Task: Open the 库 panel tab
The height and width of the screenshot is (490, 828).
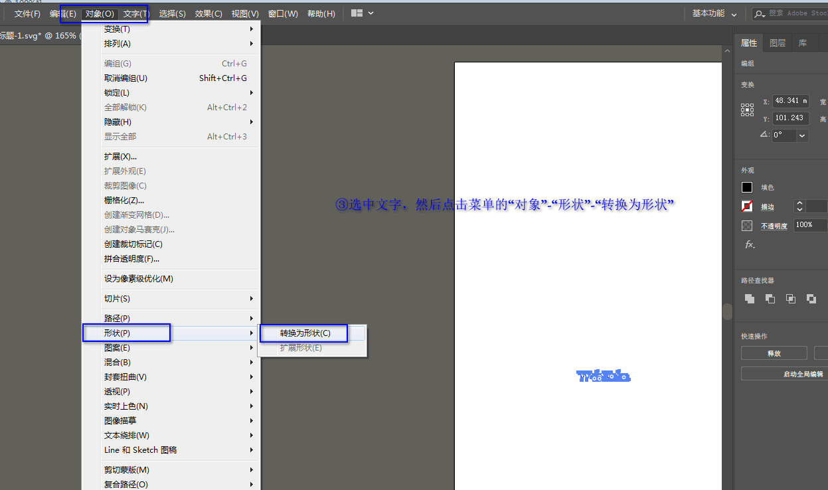Action: pyautogui.click(x=803, y=43)
